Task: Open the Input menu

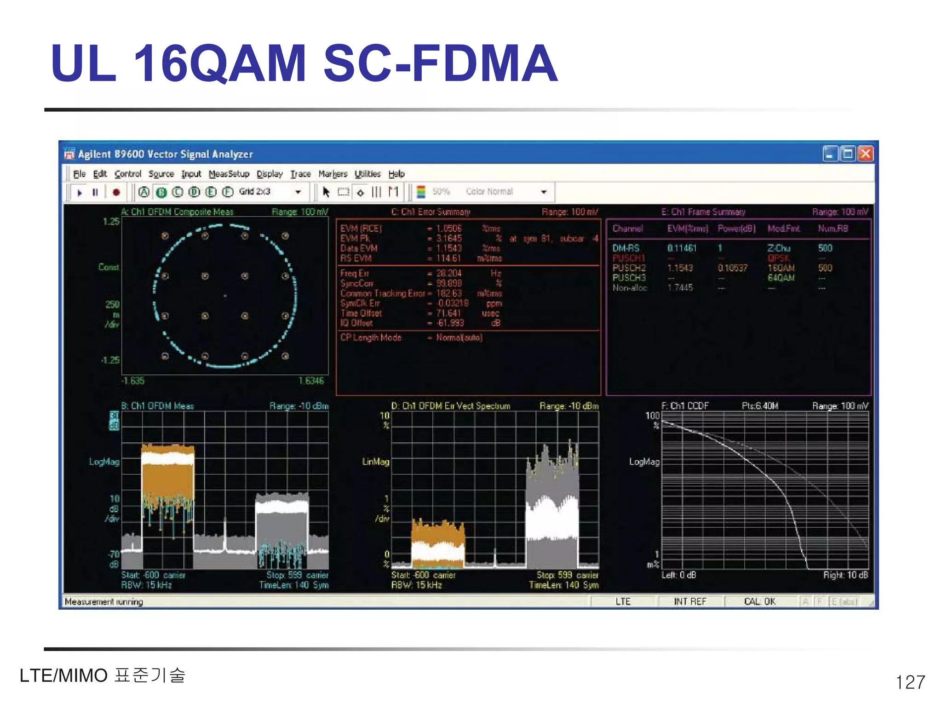Action: point(191,174)
